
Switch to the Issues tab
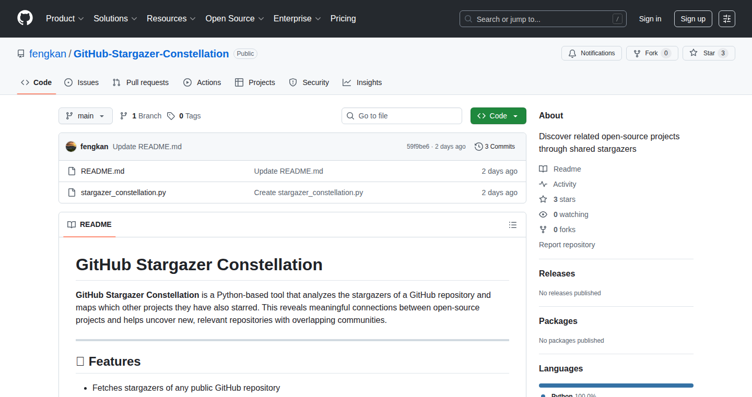81,82
